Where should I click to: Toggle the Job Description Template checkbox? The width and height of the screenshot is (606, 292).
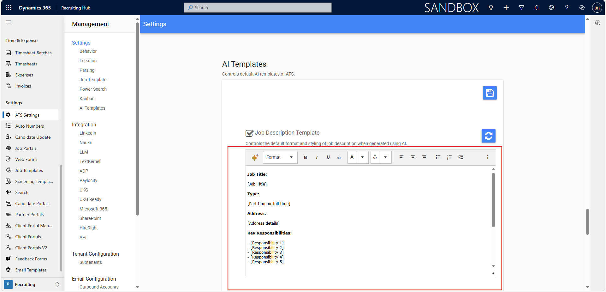pyautogui.click(x=249, y=133)
